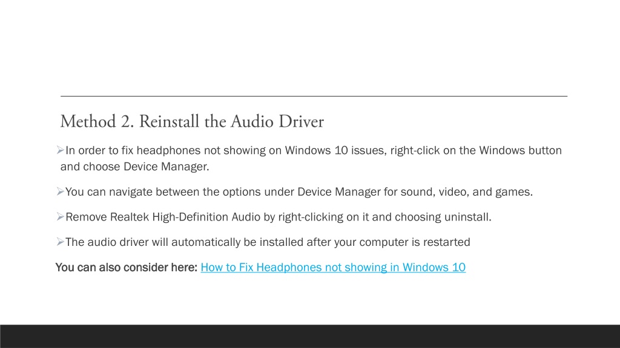Open the How to Fix Headphones link
This screenshot has height=348, width=620.
[333, 268]
